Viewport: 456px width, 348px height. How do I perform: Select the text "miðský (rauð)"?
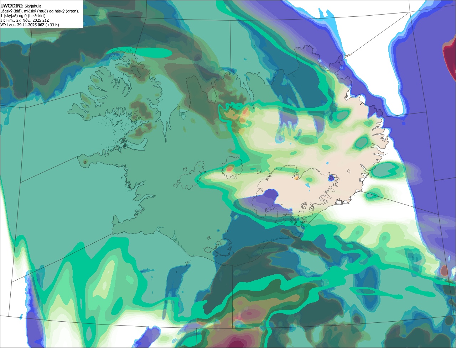click(x=36, y=11)
